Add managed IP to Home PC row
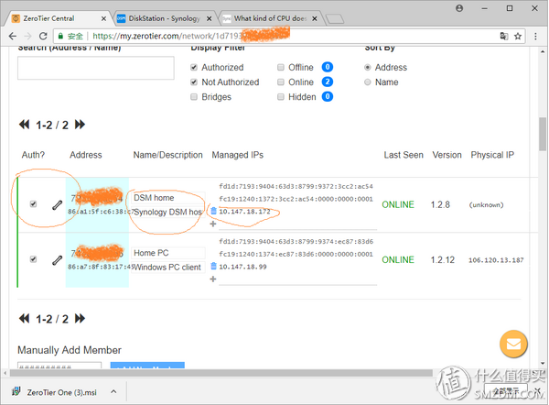549x405 pixels. pyautogui.click(x=213, y=279)
